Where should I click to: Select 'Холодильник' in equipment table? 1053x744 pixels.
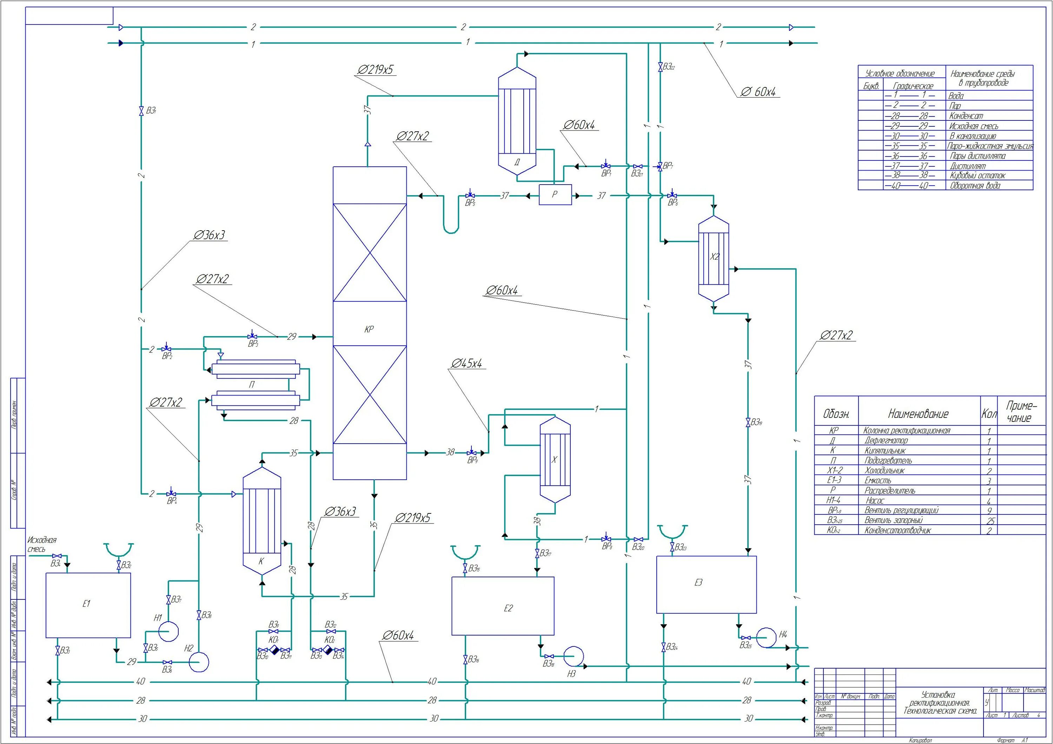tap(885, 471)
